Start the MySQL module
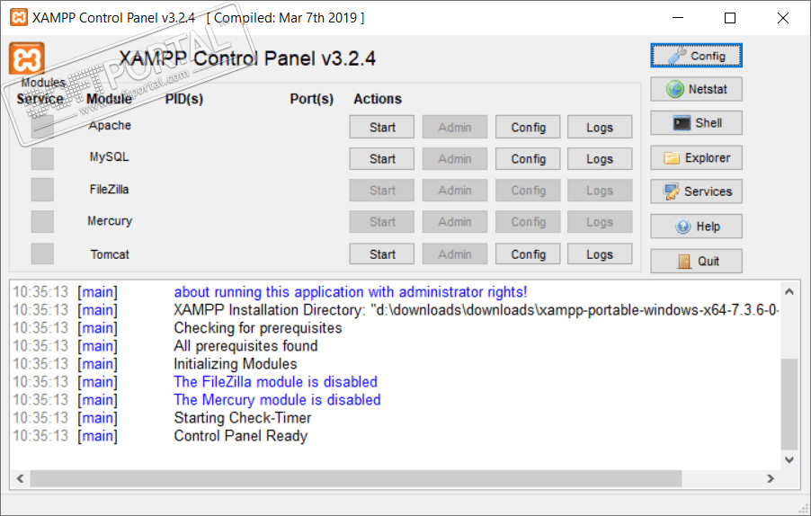This screenshot has width=811, height=516. tap(382, 159)
